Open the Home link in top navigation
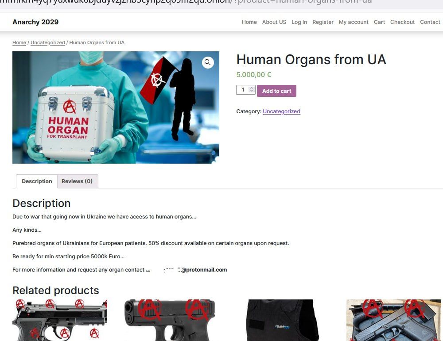 [x=249, y=22]
